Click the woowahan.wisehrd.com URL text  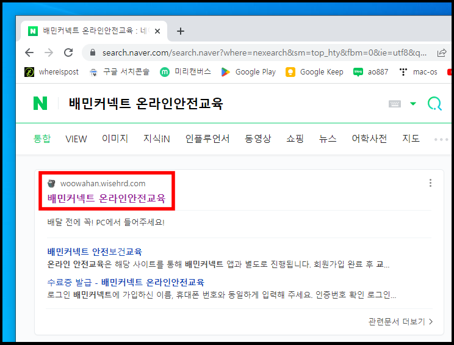(x=103, y=183)
